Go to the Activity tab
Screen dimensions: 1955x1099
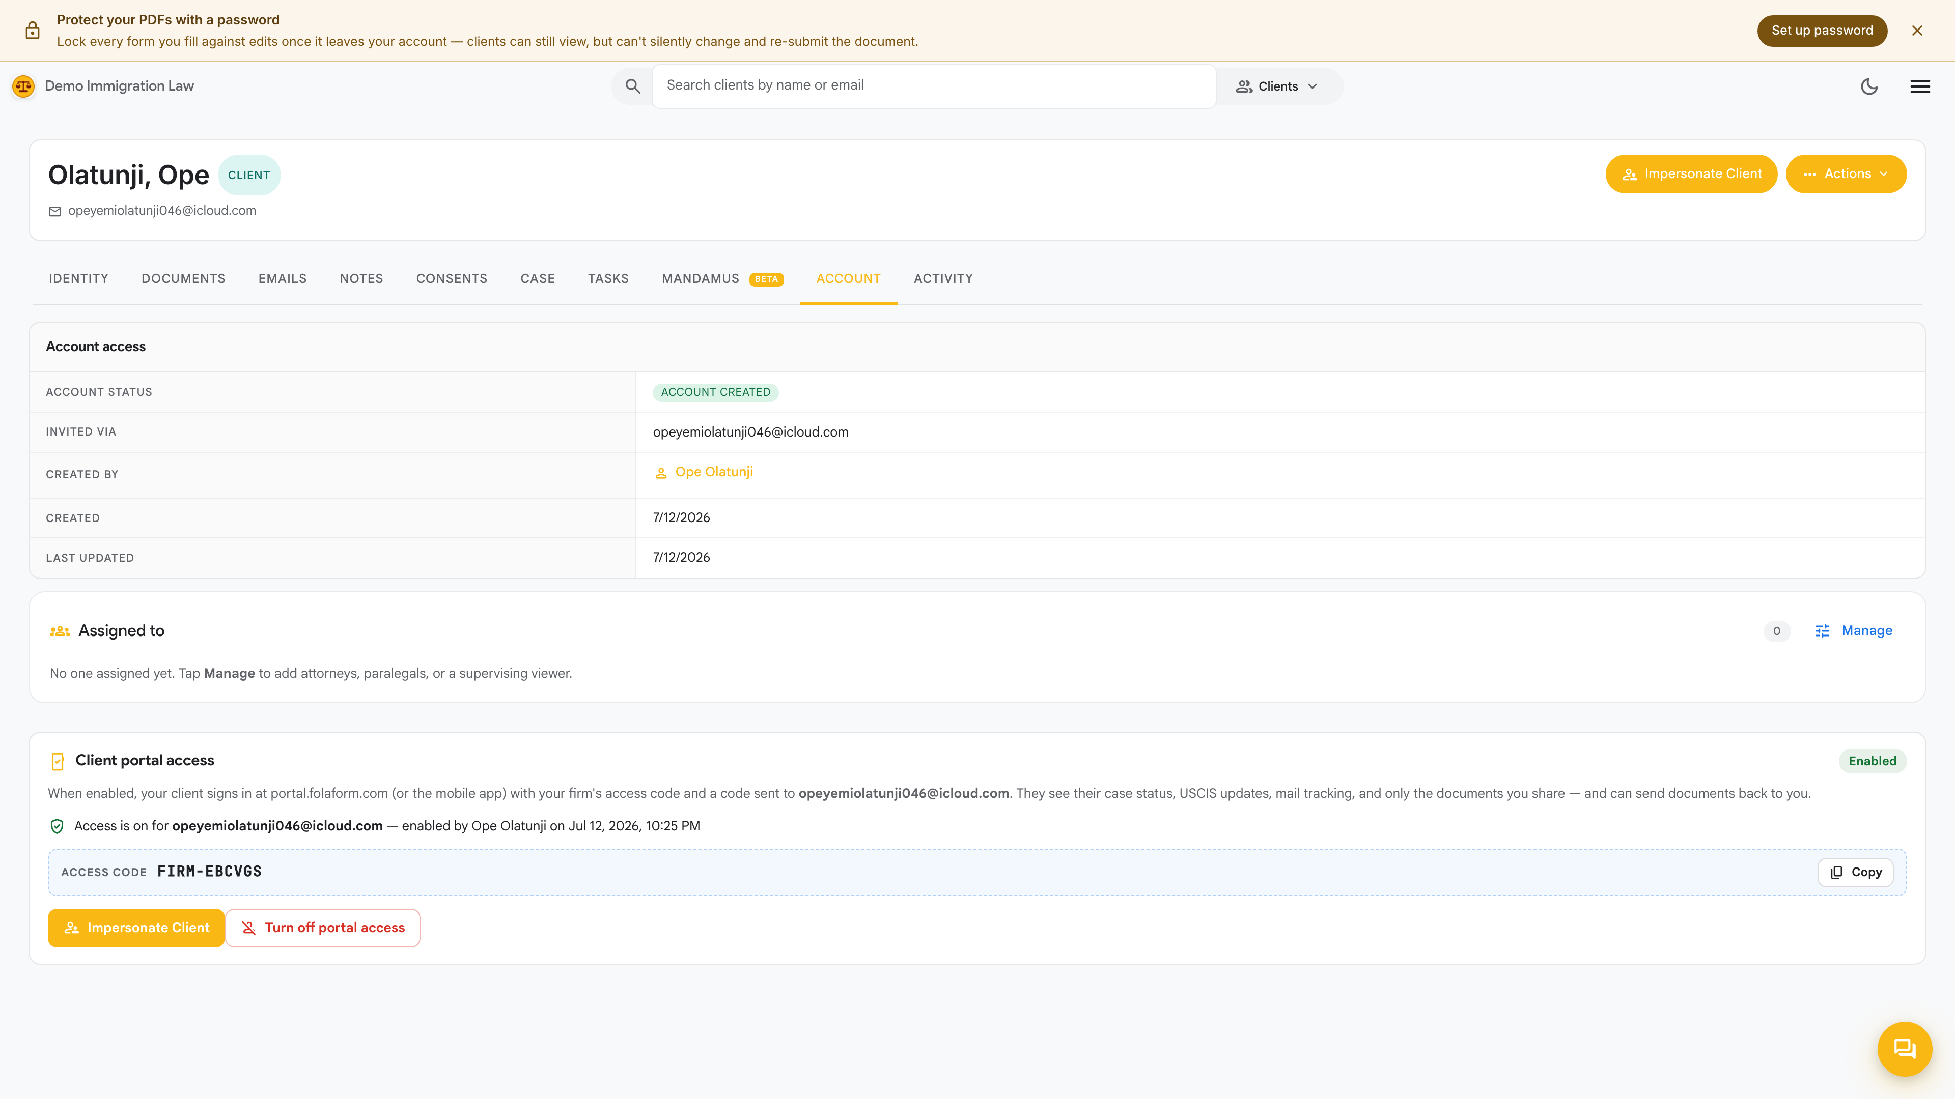click(x=943, y=278)
